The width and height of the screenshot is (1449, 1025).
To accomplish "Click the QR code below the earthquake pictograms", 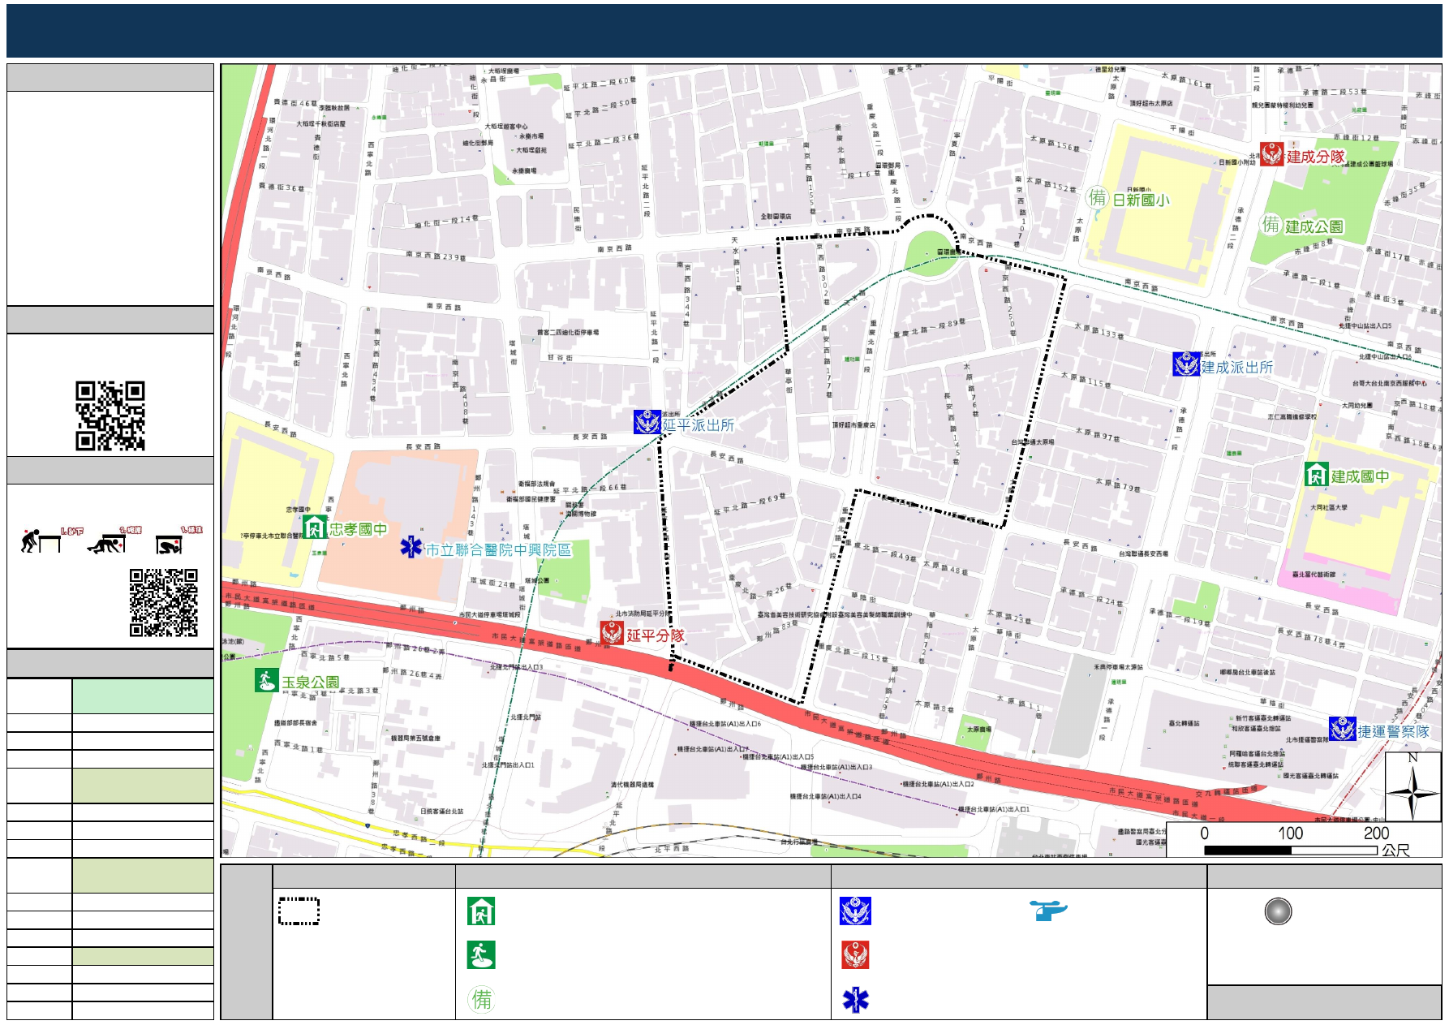I will click(x=164, y=602).
